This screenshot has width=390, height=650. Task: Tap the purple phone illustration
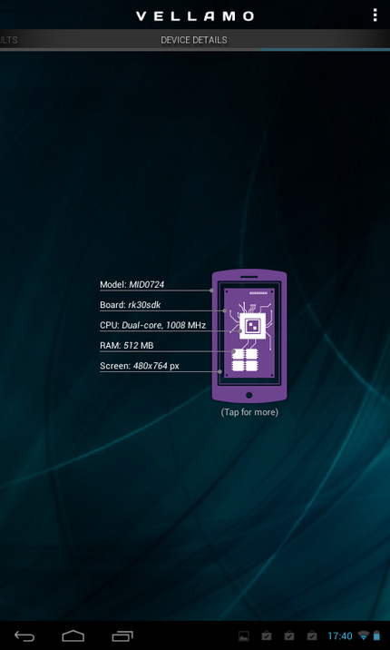(249, 336)
